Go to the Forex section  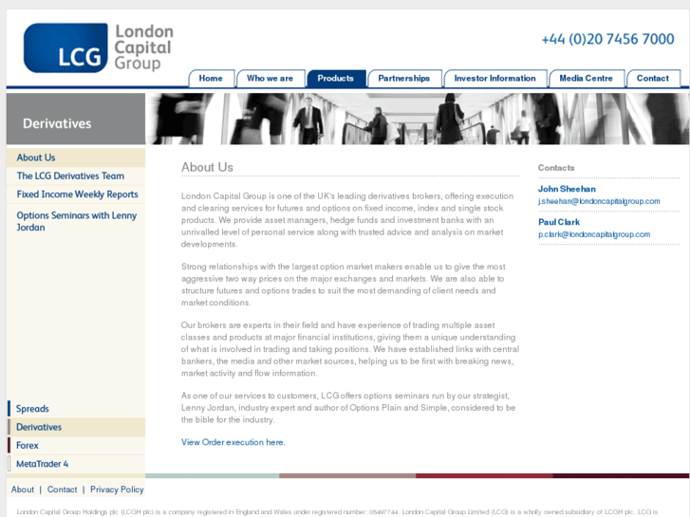point(76,445)
